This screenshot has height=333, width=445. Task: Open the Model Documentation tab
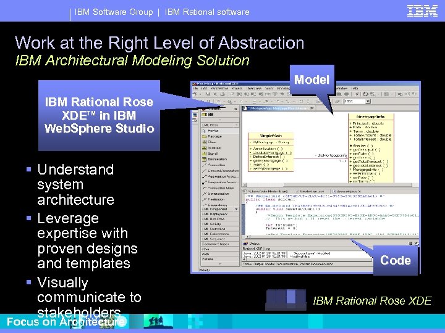(x=281, y=264)
